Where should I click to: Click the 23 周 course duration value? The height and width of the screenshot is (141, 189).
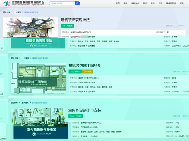pos(174,78)
